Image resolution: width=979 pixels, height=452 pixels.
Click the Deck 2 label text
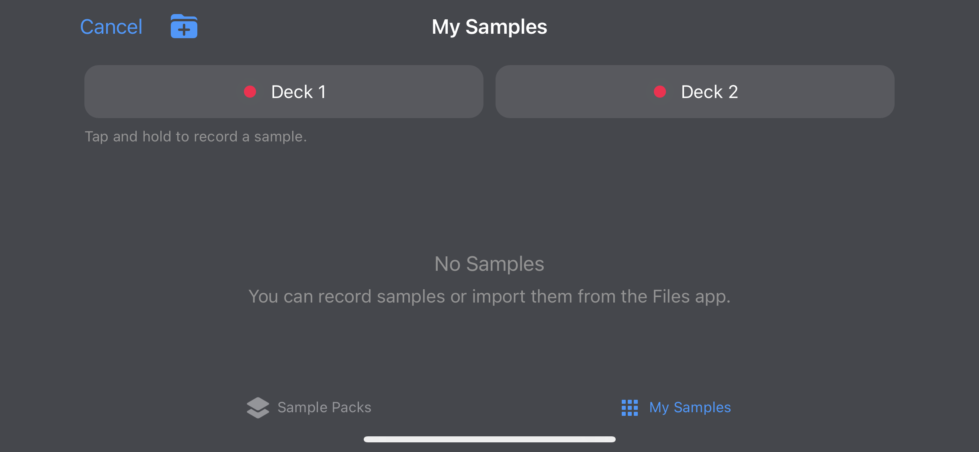click(709, 92)
